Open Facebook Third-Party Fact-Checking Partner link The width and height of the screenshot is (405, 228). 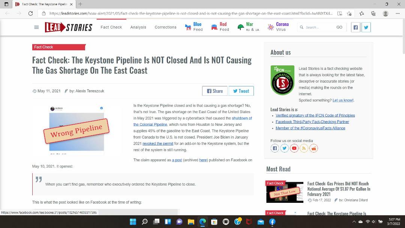pyautogui.click(x=312, y=122)
